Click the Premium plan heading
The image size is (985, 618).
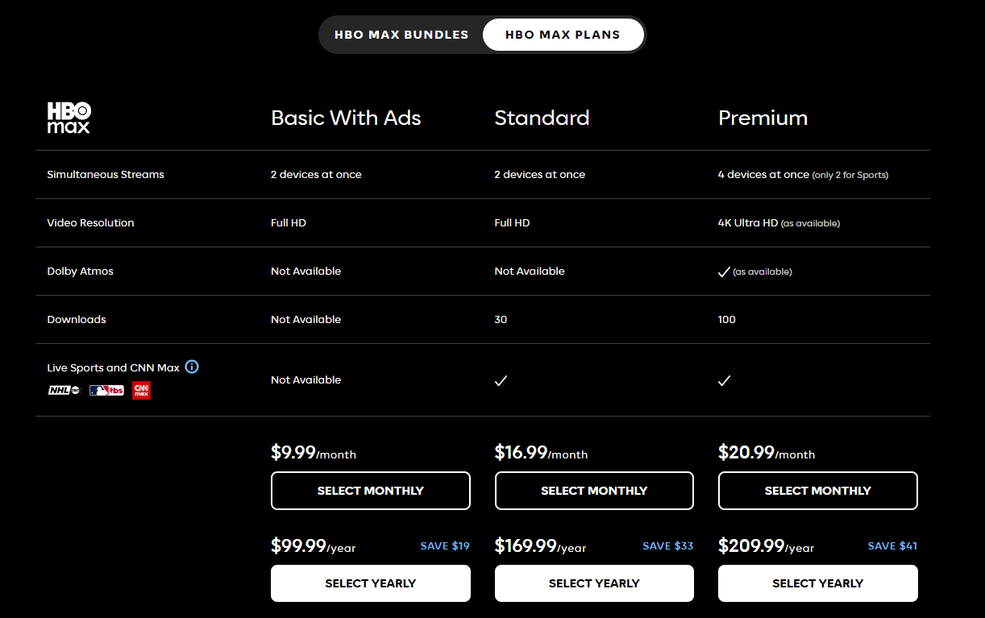click(x=763, y=118)
